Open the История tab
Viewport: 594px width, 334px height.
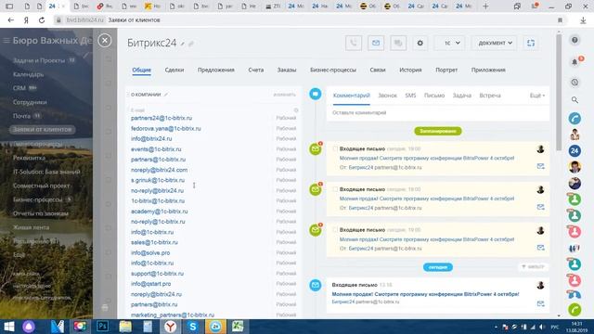coord(410,71)
